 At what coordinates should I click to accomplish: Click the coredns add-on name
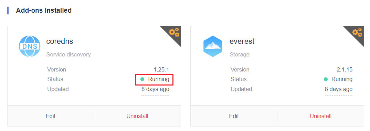pos(60,41)
